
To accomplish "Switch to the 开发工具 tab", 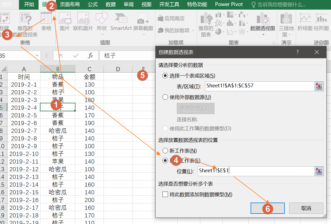I will (169, 4).
